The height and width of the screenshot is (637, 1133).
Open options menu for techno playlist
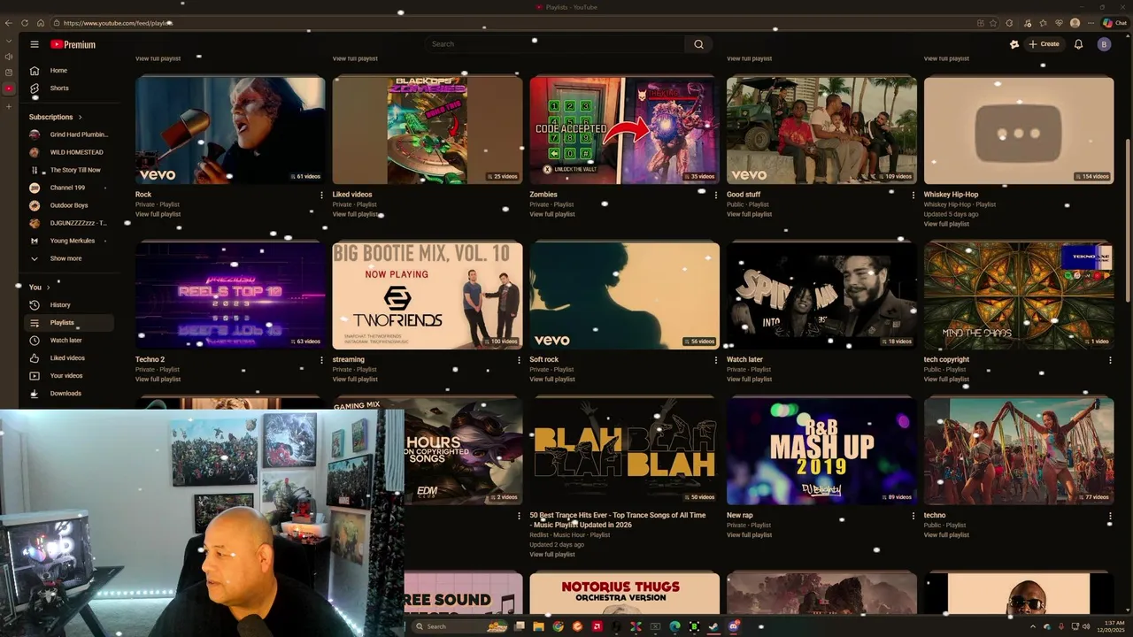(x=1110, y=516)
